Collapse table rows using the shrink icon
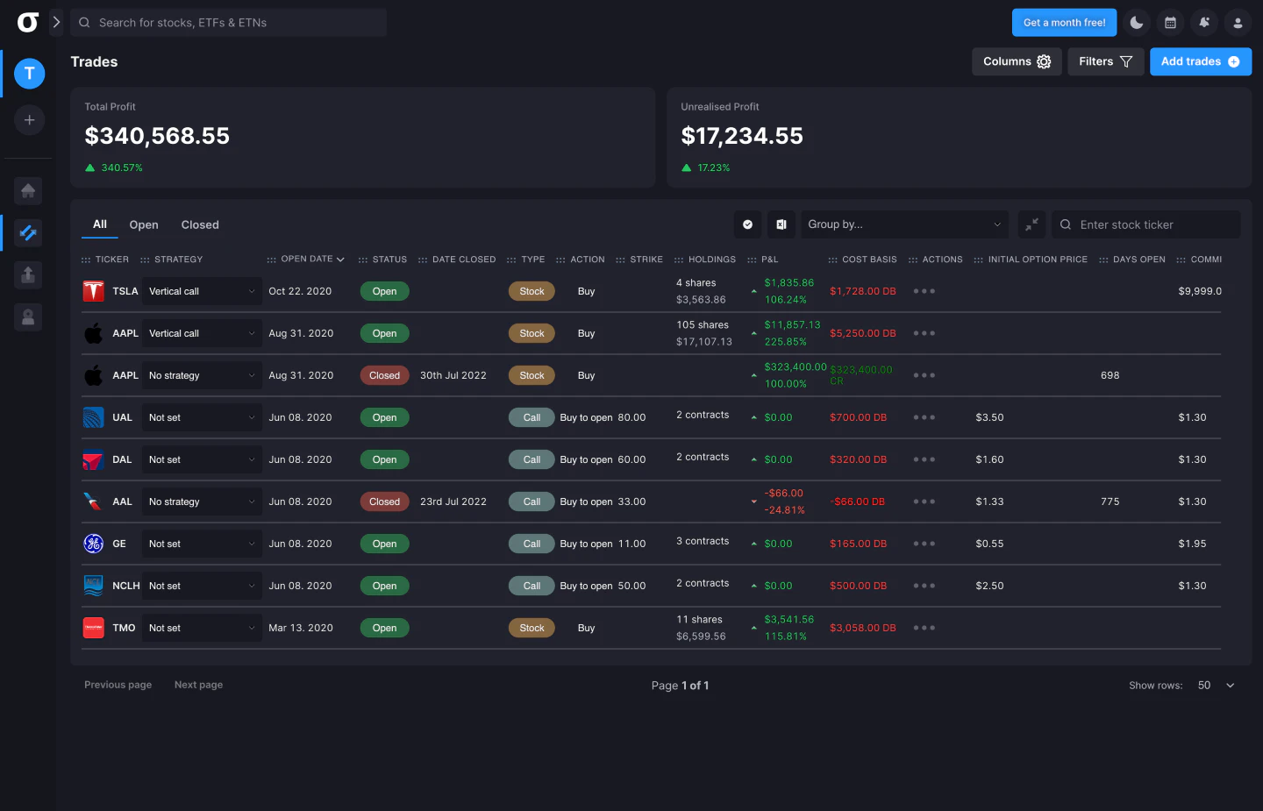 (x=1031, y=224)
